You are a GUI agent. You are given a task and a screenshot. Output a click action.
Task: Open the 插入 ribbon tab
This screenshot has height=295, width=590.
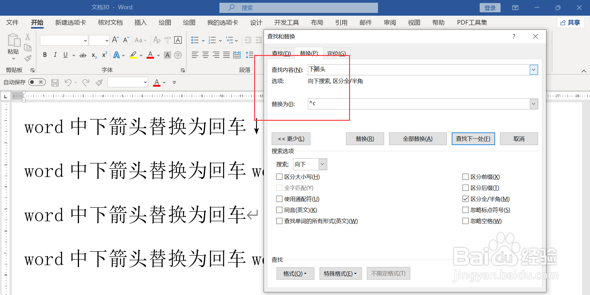[140, 22]
